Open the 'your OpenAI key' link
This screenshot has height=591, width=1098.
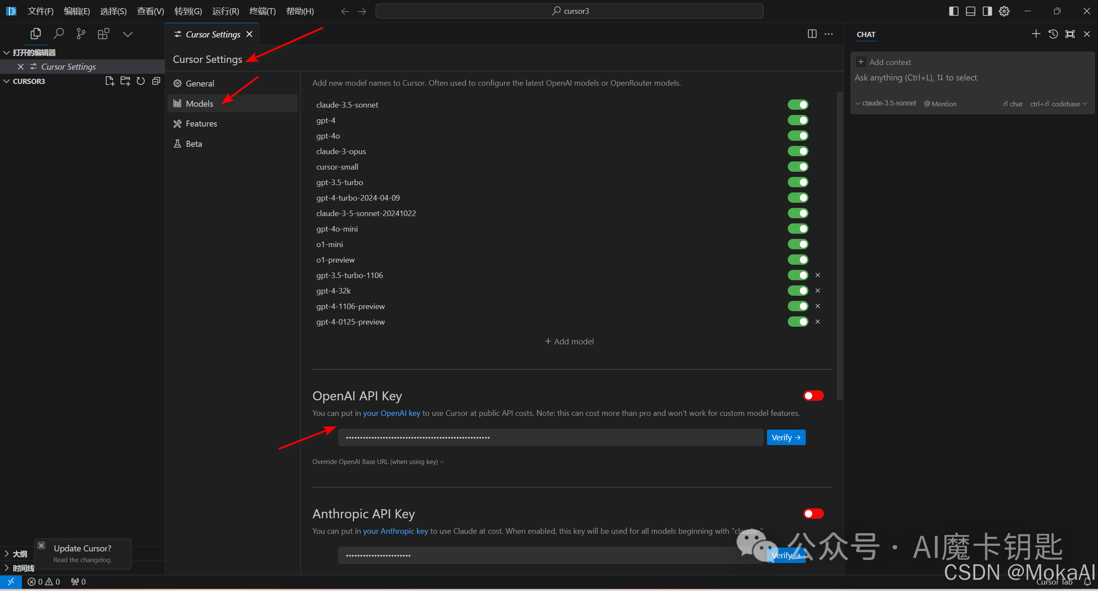point(392,413)
